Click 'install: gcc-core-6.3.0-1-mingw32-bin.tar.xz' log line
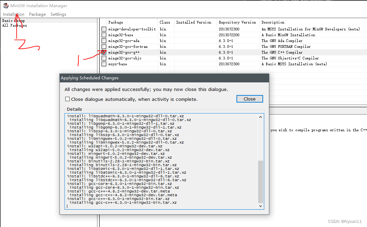This screenshot has width=367, height=227. tap(119, 184)
